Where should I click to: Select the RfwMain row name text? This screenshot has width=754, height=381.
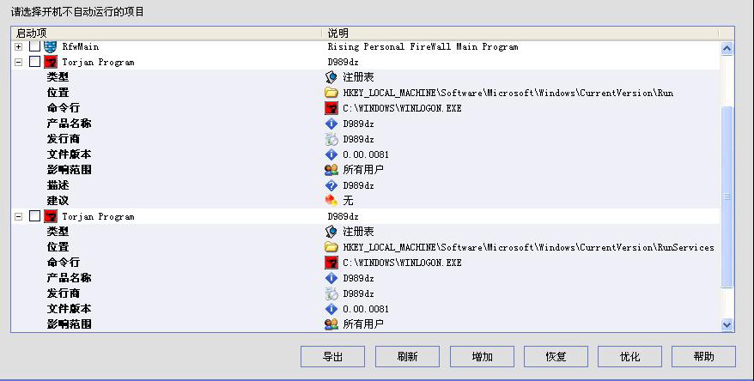pos(81,46)
